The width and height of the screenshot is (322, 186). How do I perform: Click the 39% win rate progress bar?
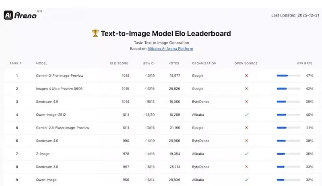(289, 102)
